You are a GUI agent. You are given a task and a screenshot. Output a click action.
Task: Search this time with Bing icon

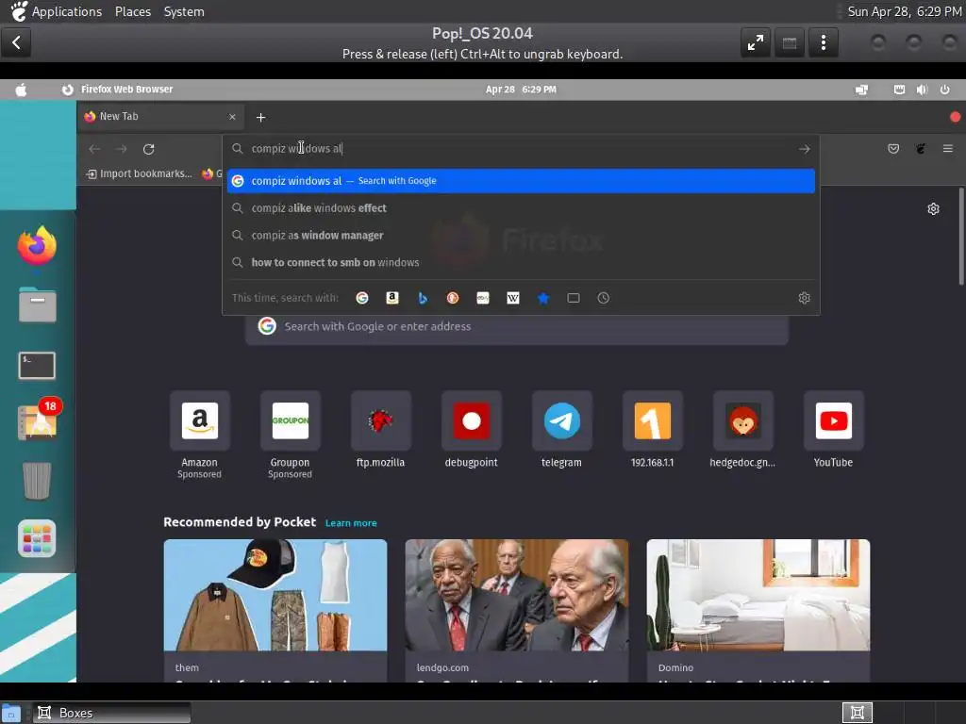click(x=423, y=298)
